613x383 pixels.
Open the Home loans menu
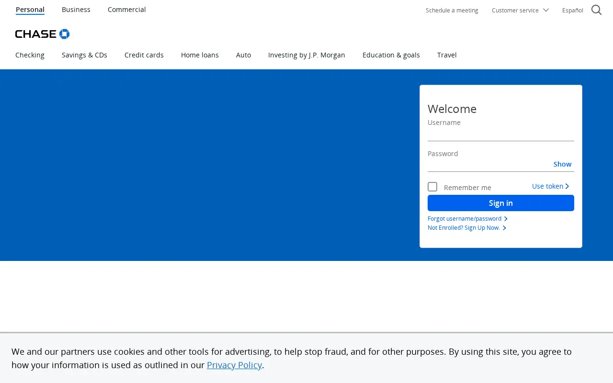tap(200, 55)
